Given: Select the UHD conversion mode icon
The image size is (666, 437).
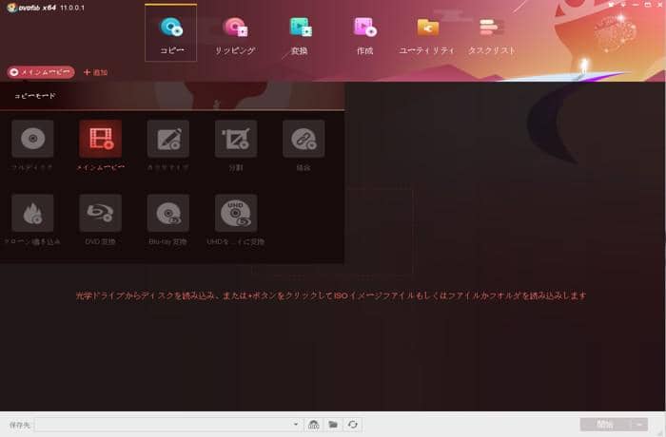Looking at the screenshot, I should (x=236, y=214).
